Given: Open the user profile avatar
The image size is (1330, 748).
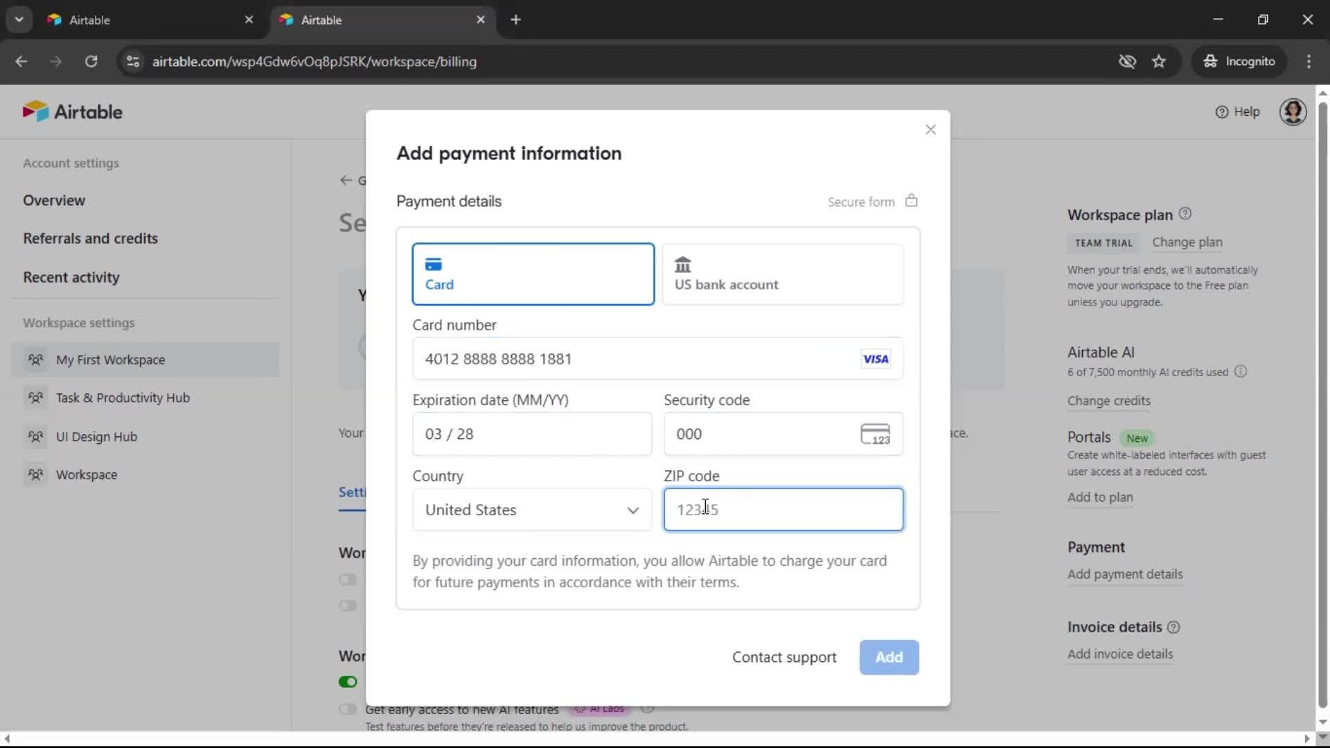Looking at the screenshot, I should point(1293,112).
